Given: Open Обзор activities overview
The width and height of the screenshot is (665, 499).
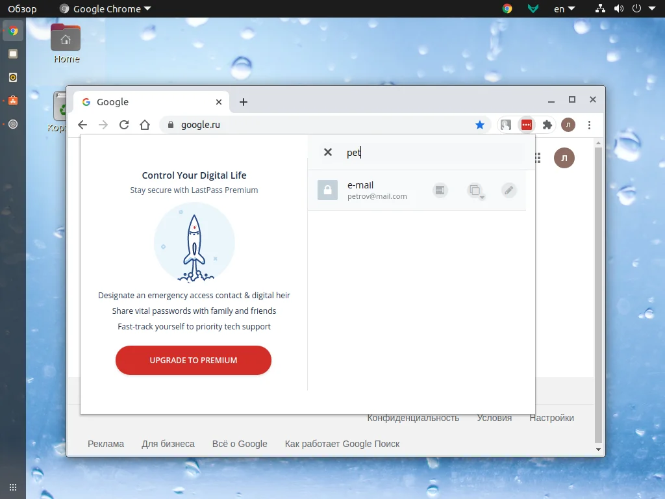Looking at the screenshot, I should 22,8.
